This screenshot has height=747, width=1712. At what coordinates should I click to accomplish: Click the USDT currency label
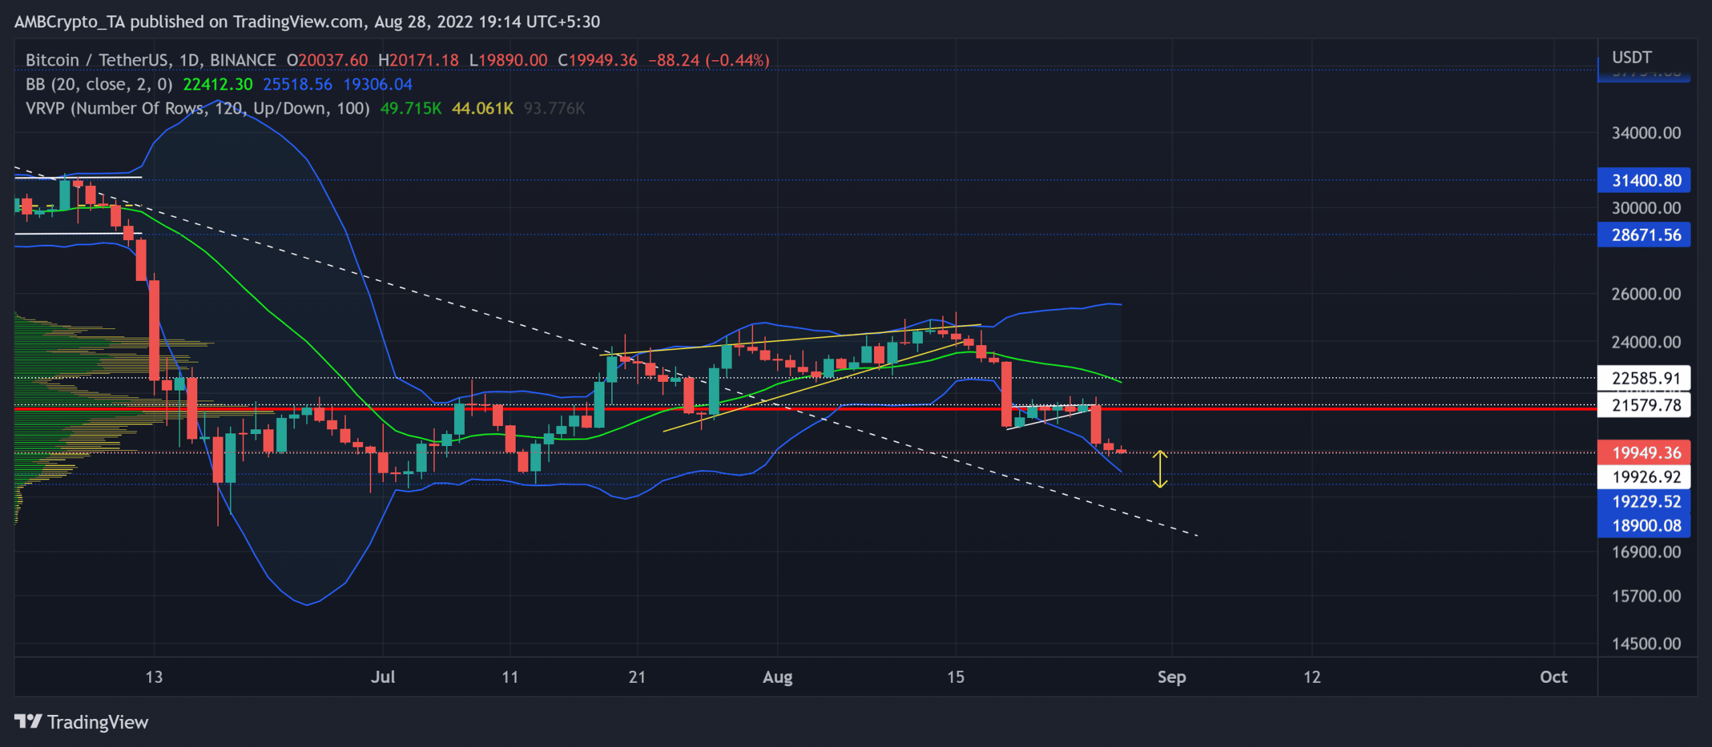click(1632, 58)
